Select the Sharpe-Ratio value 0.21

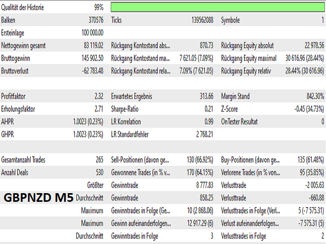209,109
